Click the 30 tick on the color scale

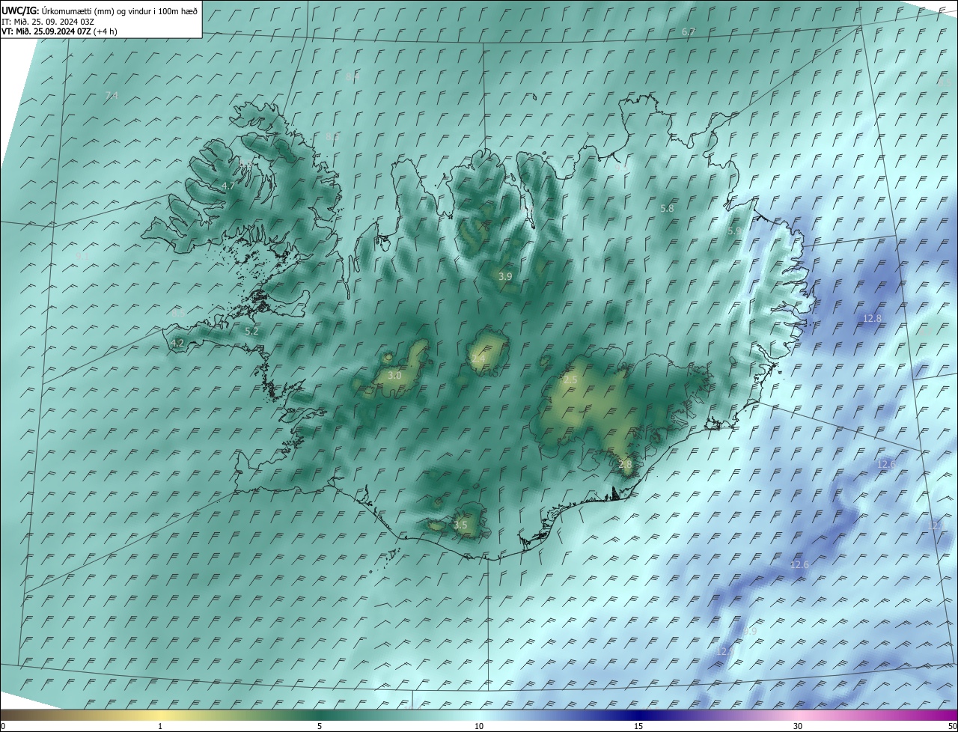[798, 726]
